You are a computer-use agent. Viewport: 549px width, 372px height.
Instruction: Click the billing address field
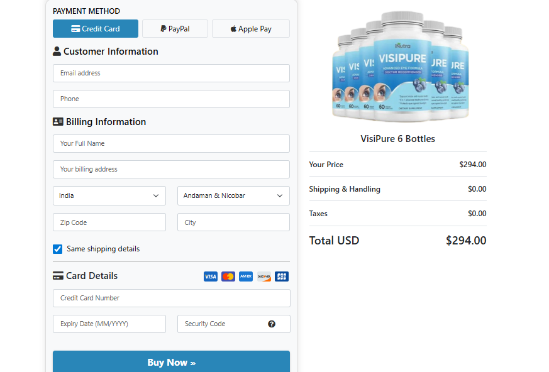(171, 170)
